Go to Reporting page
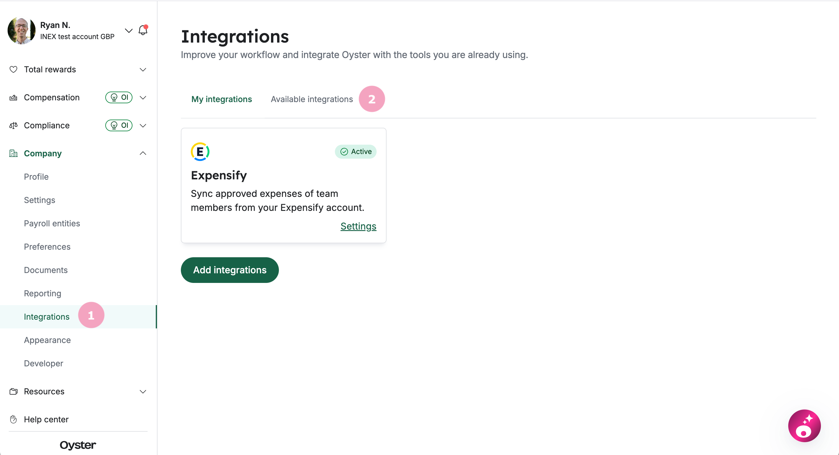 42,293
